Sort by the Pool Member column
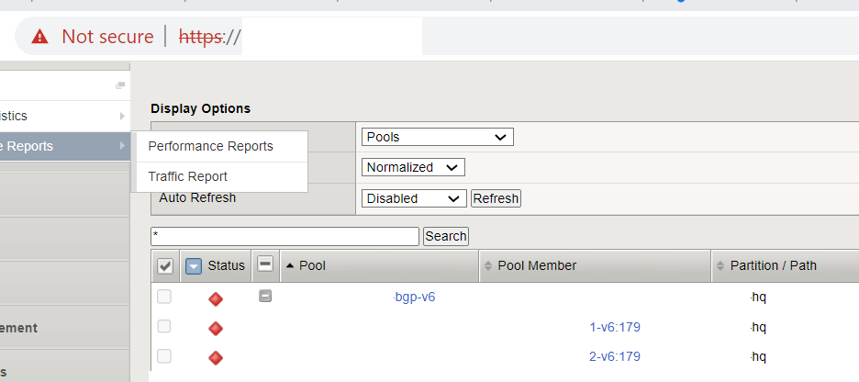Image resolution: width=859 pixels, height=382 pixels. coord(537,265)
